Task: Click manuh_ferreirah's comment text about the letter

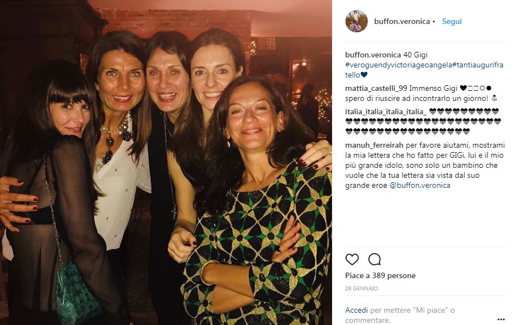Action: pyautogui.click(x=424, y=165)
